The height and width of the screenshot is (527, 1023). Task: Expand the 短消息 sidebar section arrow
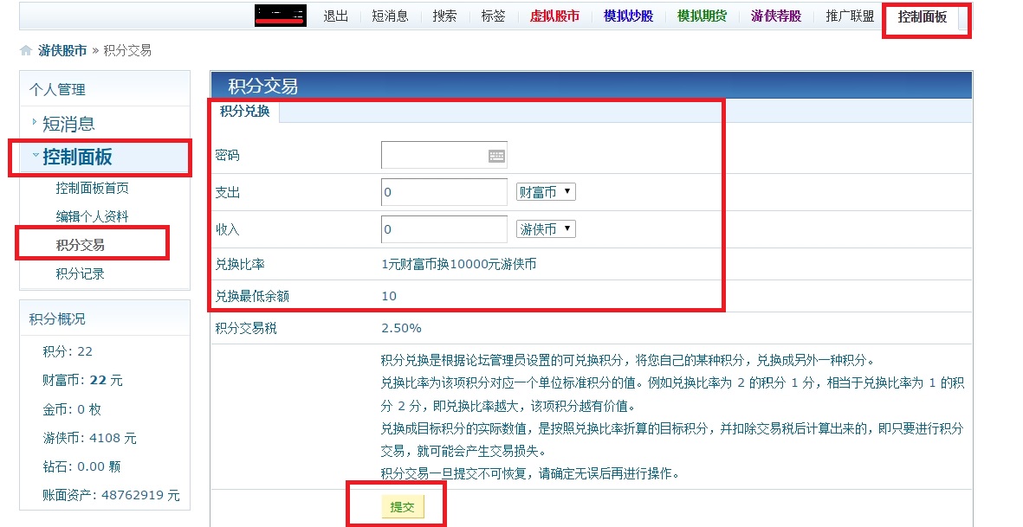click(x=35, y=123)
